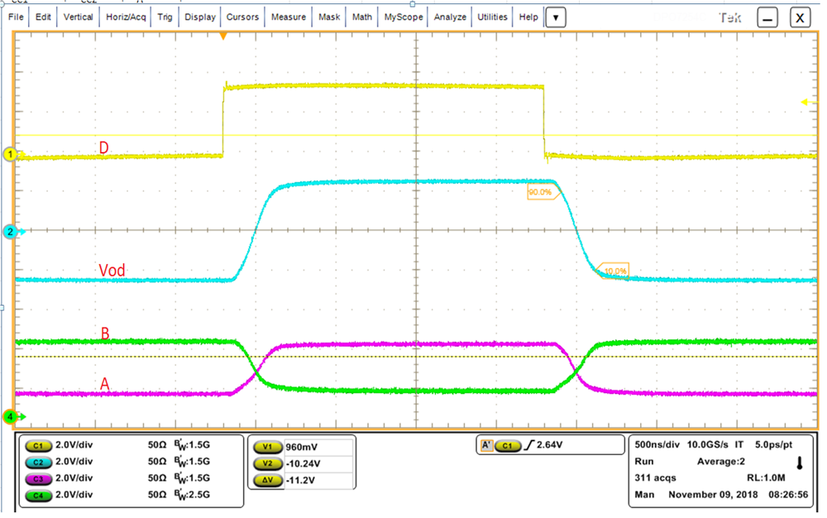Open the Measure menu

coord(288,17)
